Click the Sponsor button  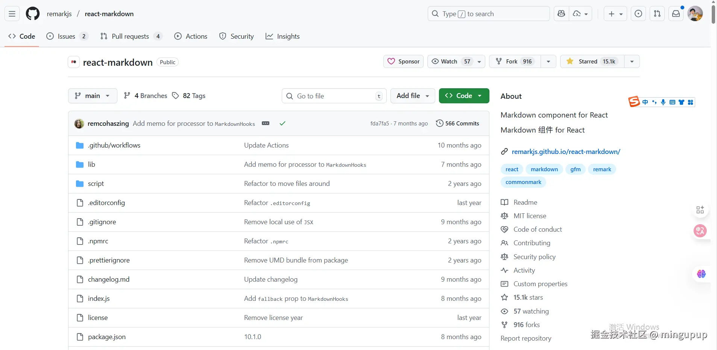tap(403, 62)
